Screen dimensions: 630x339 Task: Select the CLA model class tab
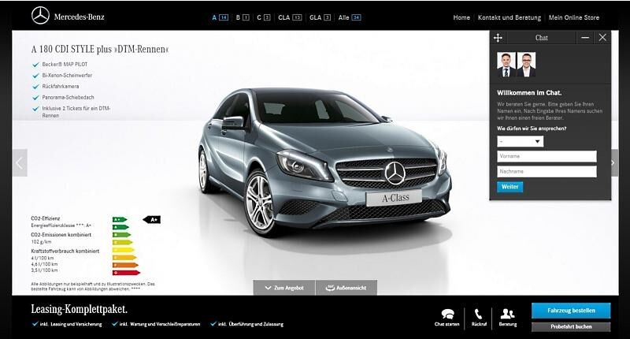tap(289, 17)
